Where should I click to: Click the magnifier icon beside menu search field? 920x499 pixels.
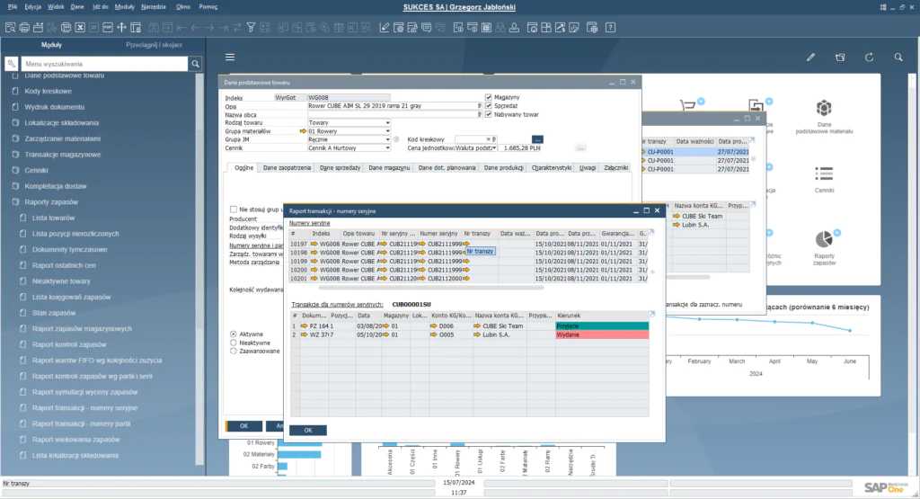click(194, 65)
